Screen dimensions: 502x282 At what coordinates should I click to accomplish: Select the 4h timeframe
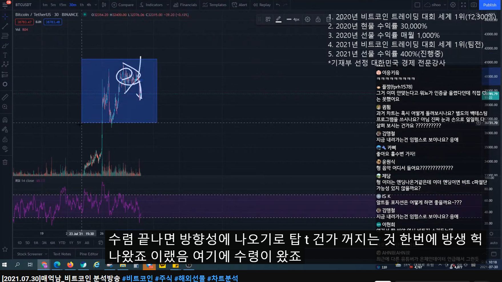[x=89, y=5]
